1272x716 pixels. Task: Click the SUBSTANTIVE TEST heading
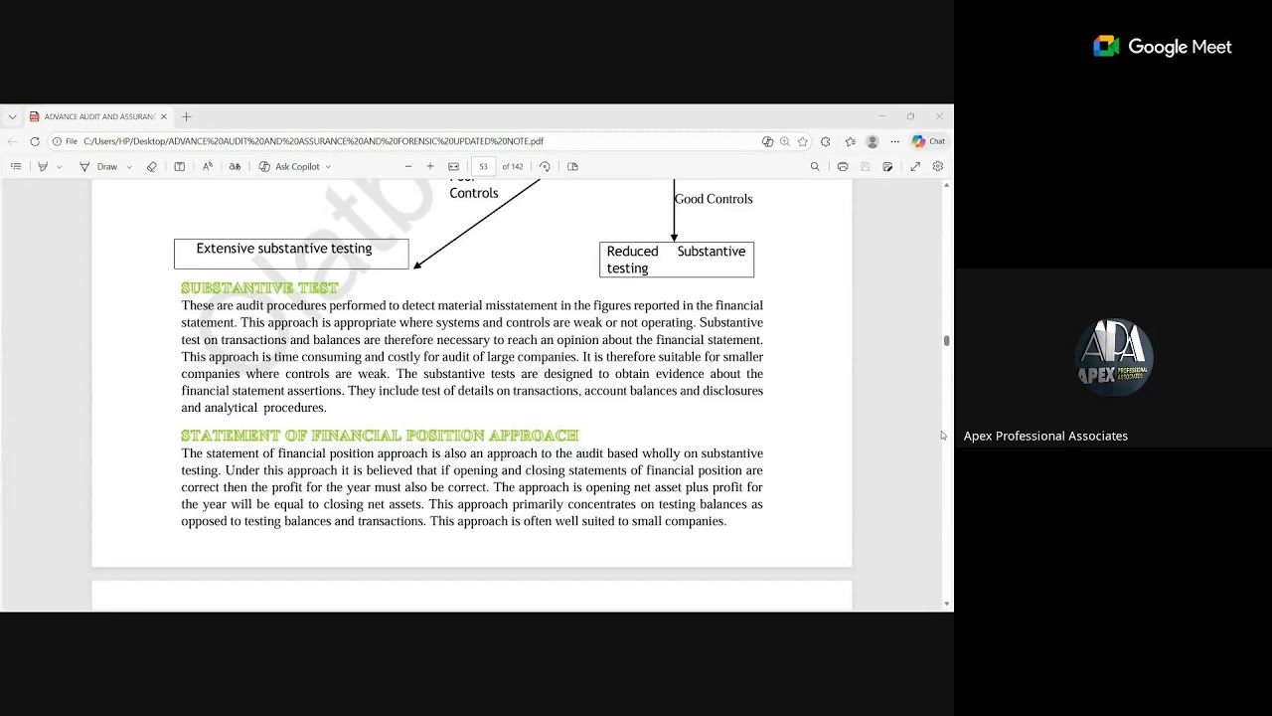point(259,287)
